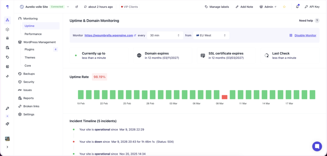This screenshot has height=156, width=327.
Task: Click the key icon in left sidebar
Action: coord(7,108)
